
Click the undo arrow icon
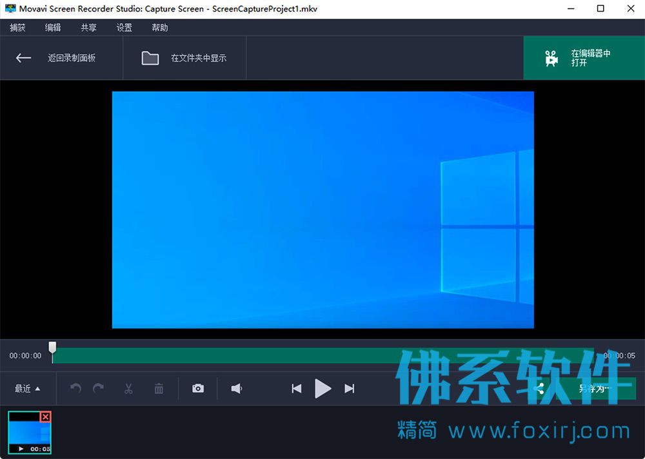(x=75, y=388)
